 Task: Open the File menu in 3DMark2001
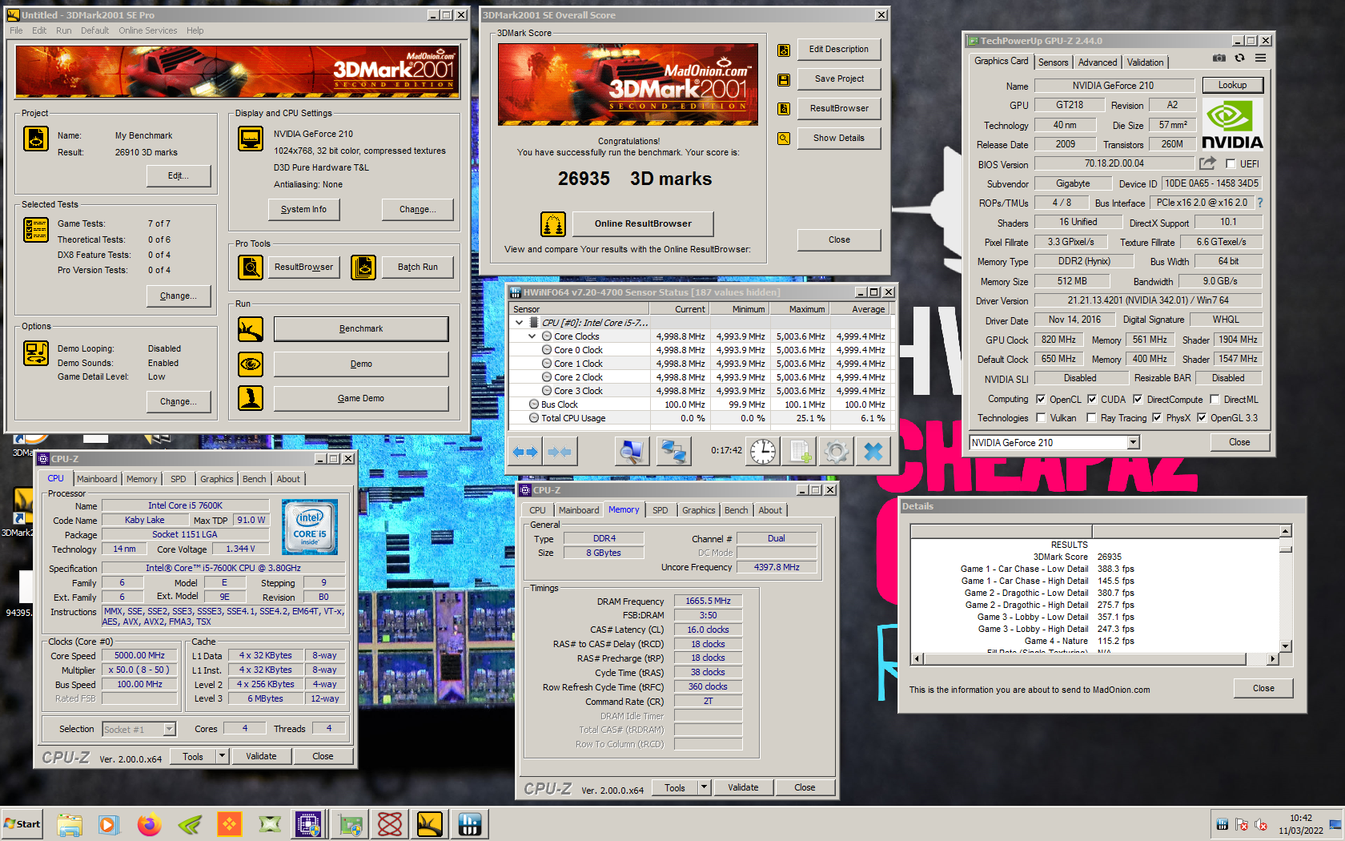[x=16, y=30]
